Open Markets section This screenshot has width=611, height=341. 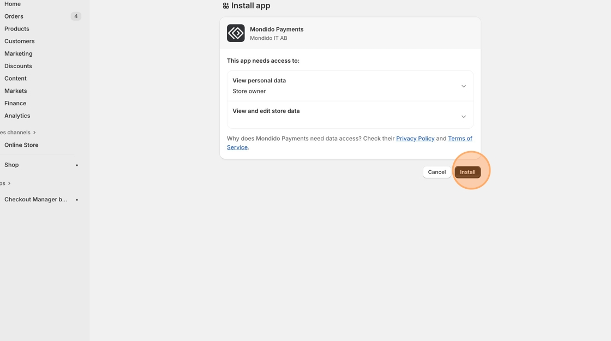(16, 91)
